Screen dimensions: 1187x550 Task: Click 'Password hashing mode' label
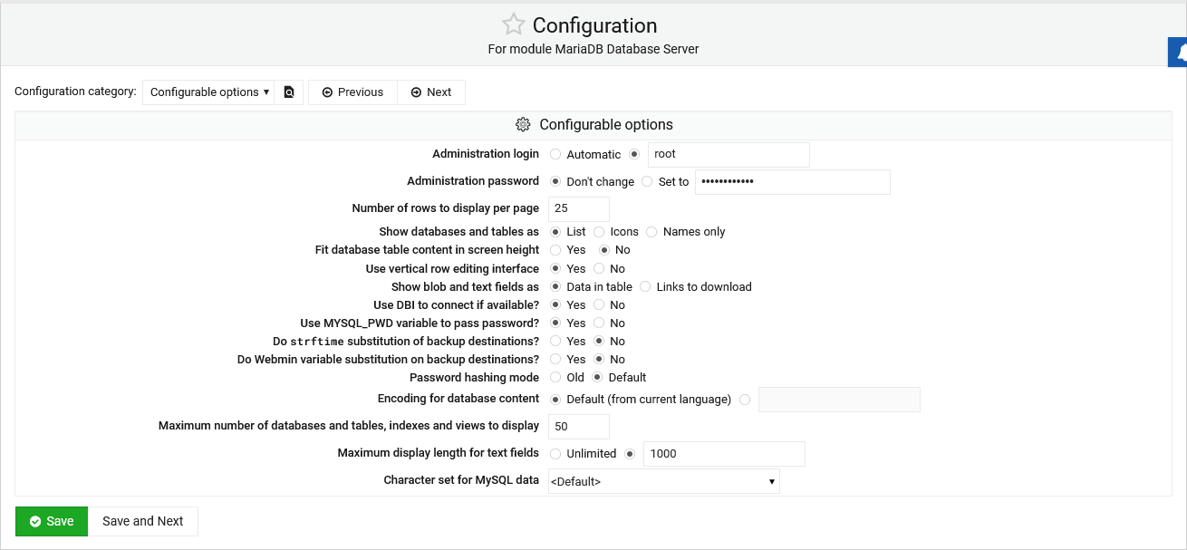(x=474, y=377)
